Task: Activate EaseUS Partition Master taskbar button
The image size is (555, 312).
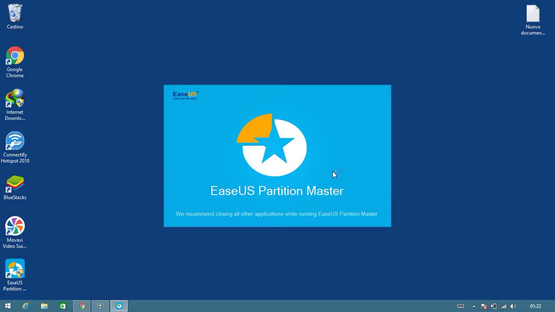Action: tap(119, 306)
